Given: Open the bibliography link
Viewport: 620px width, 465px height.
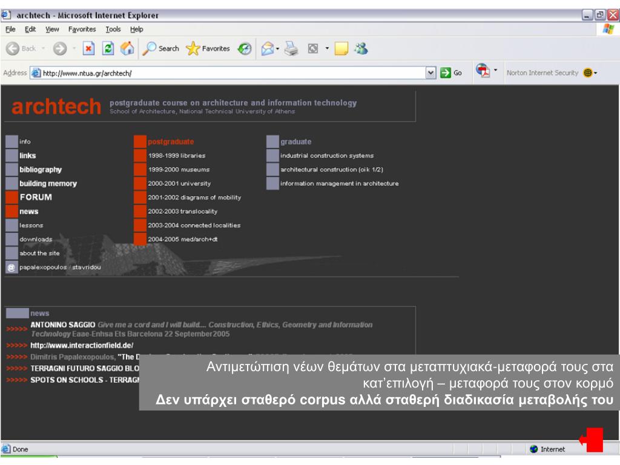Looking at the screenshot, I should point(41,170).
